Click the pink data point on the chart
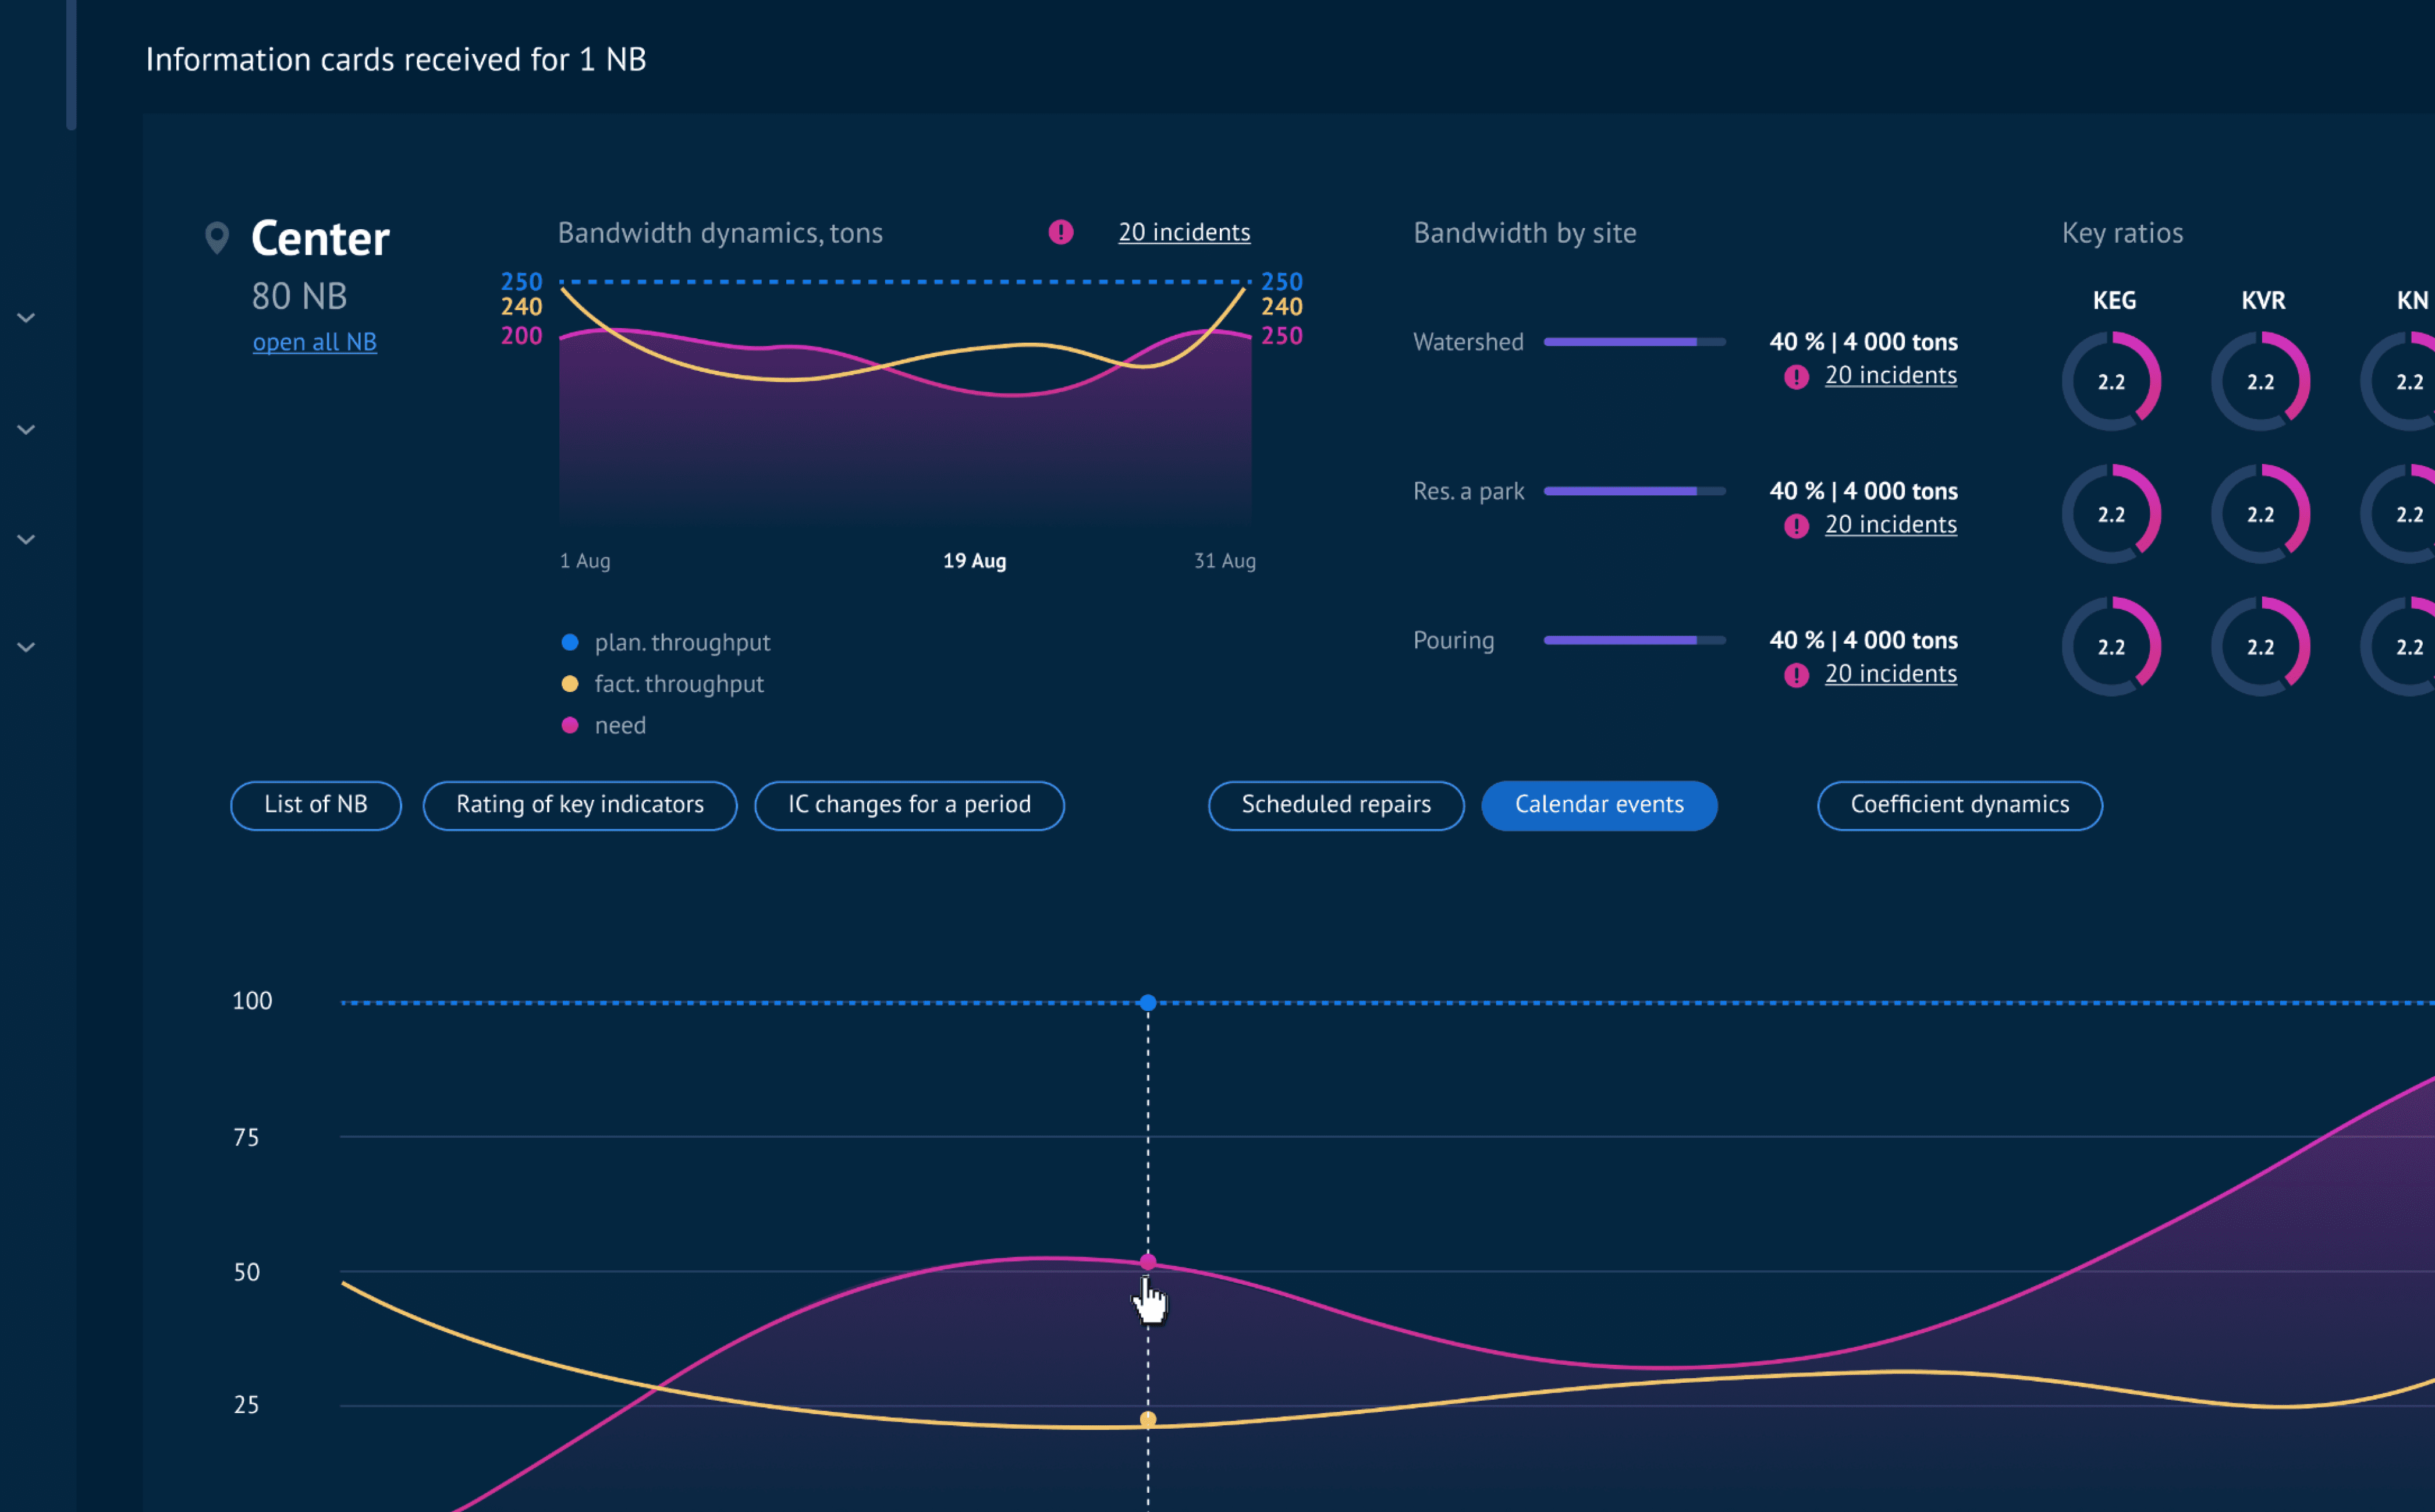This screenshot has height=1512, width=2435. (1148, 1262)
